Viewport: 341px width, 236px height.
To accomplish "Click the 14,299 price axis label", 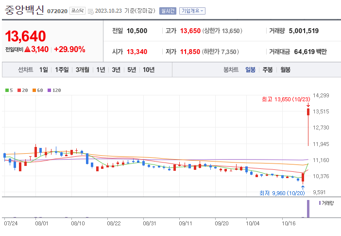I will [x=321, y=95].
